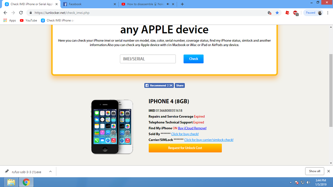
Task: Click Show all downloads button
Action: tap(315, 171)
